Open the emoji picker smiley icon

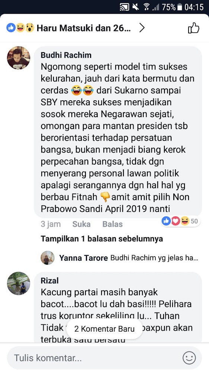pyautogui.click(x=189, y=358)
